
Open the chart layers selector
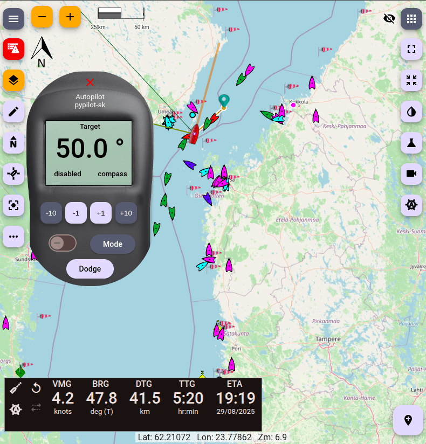tap(13, 81)
